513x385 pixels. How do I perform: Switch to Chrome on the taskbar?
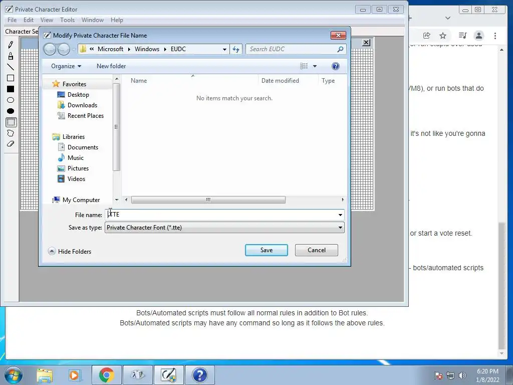pyautogui.click(x=106, y=375)
